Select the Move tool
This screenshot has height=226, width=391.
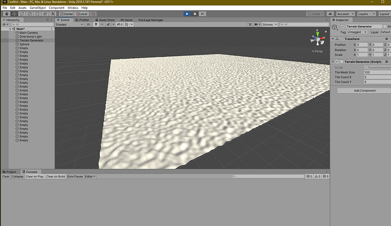[15, 14]
